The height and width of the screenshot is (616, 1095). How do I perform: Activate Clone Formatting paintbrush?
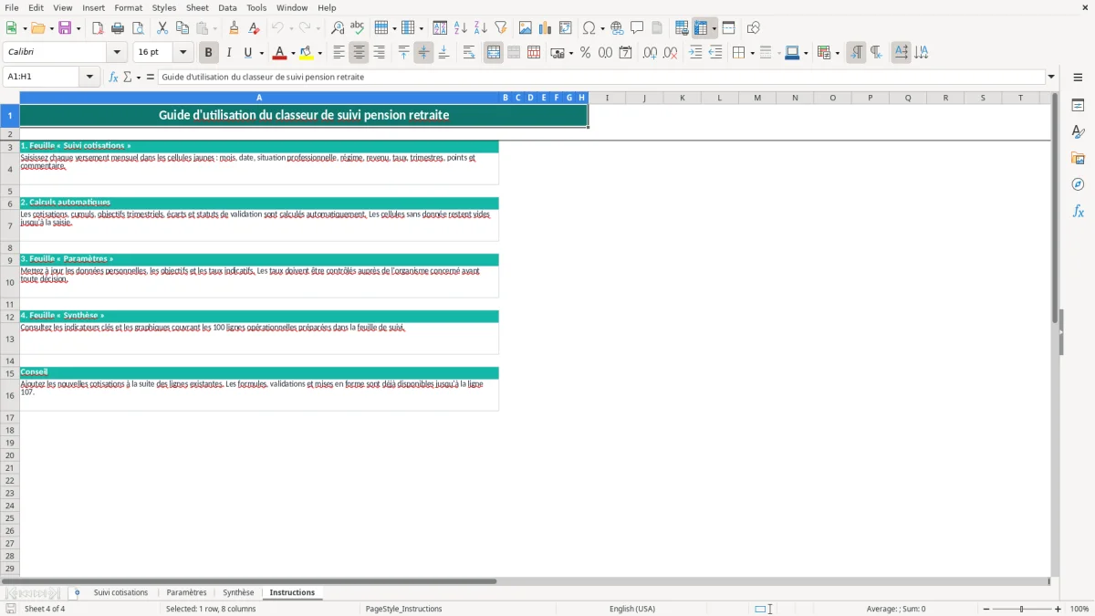pyautogui.click(x=235, y=28)
